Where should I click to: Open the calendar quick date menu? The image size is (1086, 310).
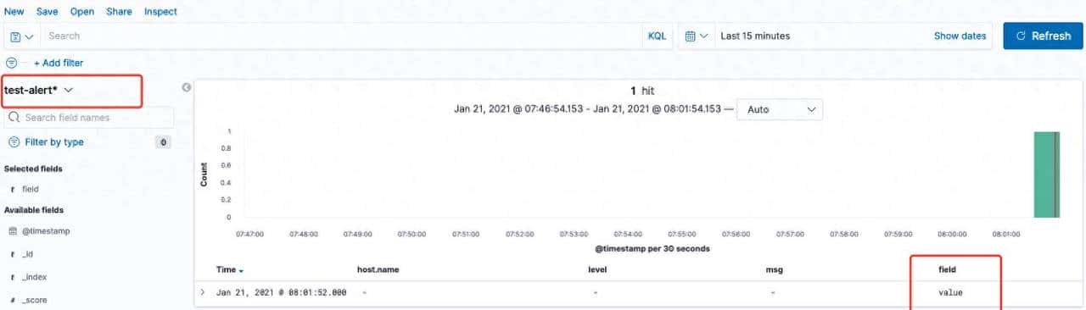(x=696, y=36)
